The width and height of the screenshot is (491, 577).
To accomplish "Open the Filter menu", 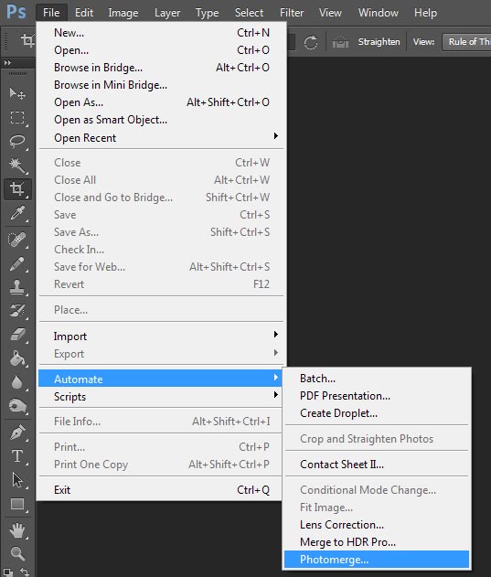I will point(292,13).
